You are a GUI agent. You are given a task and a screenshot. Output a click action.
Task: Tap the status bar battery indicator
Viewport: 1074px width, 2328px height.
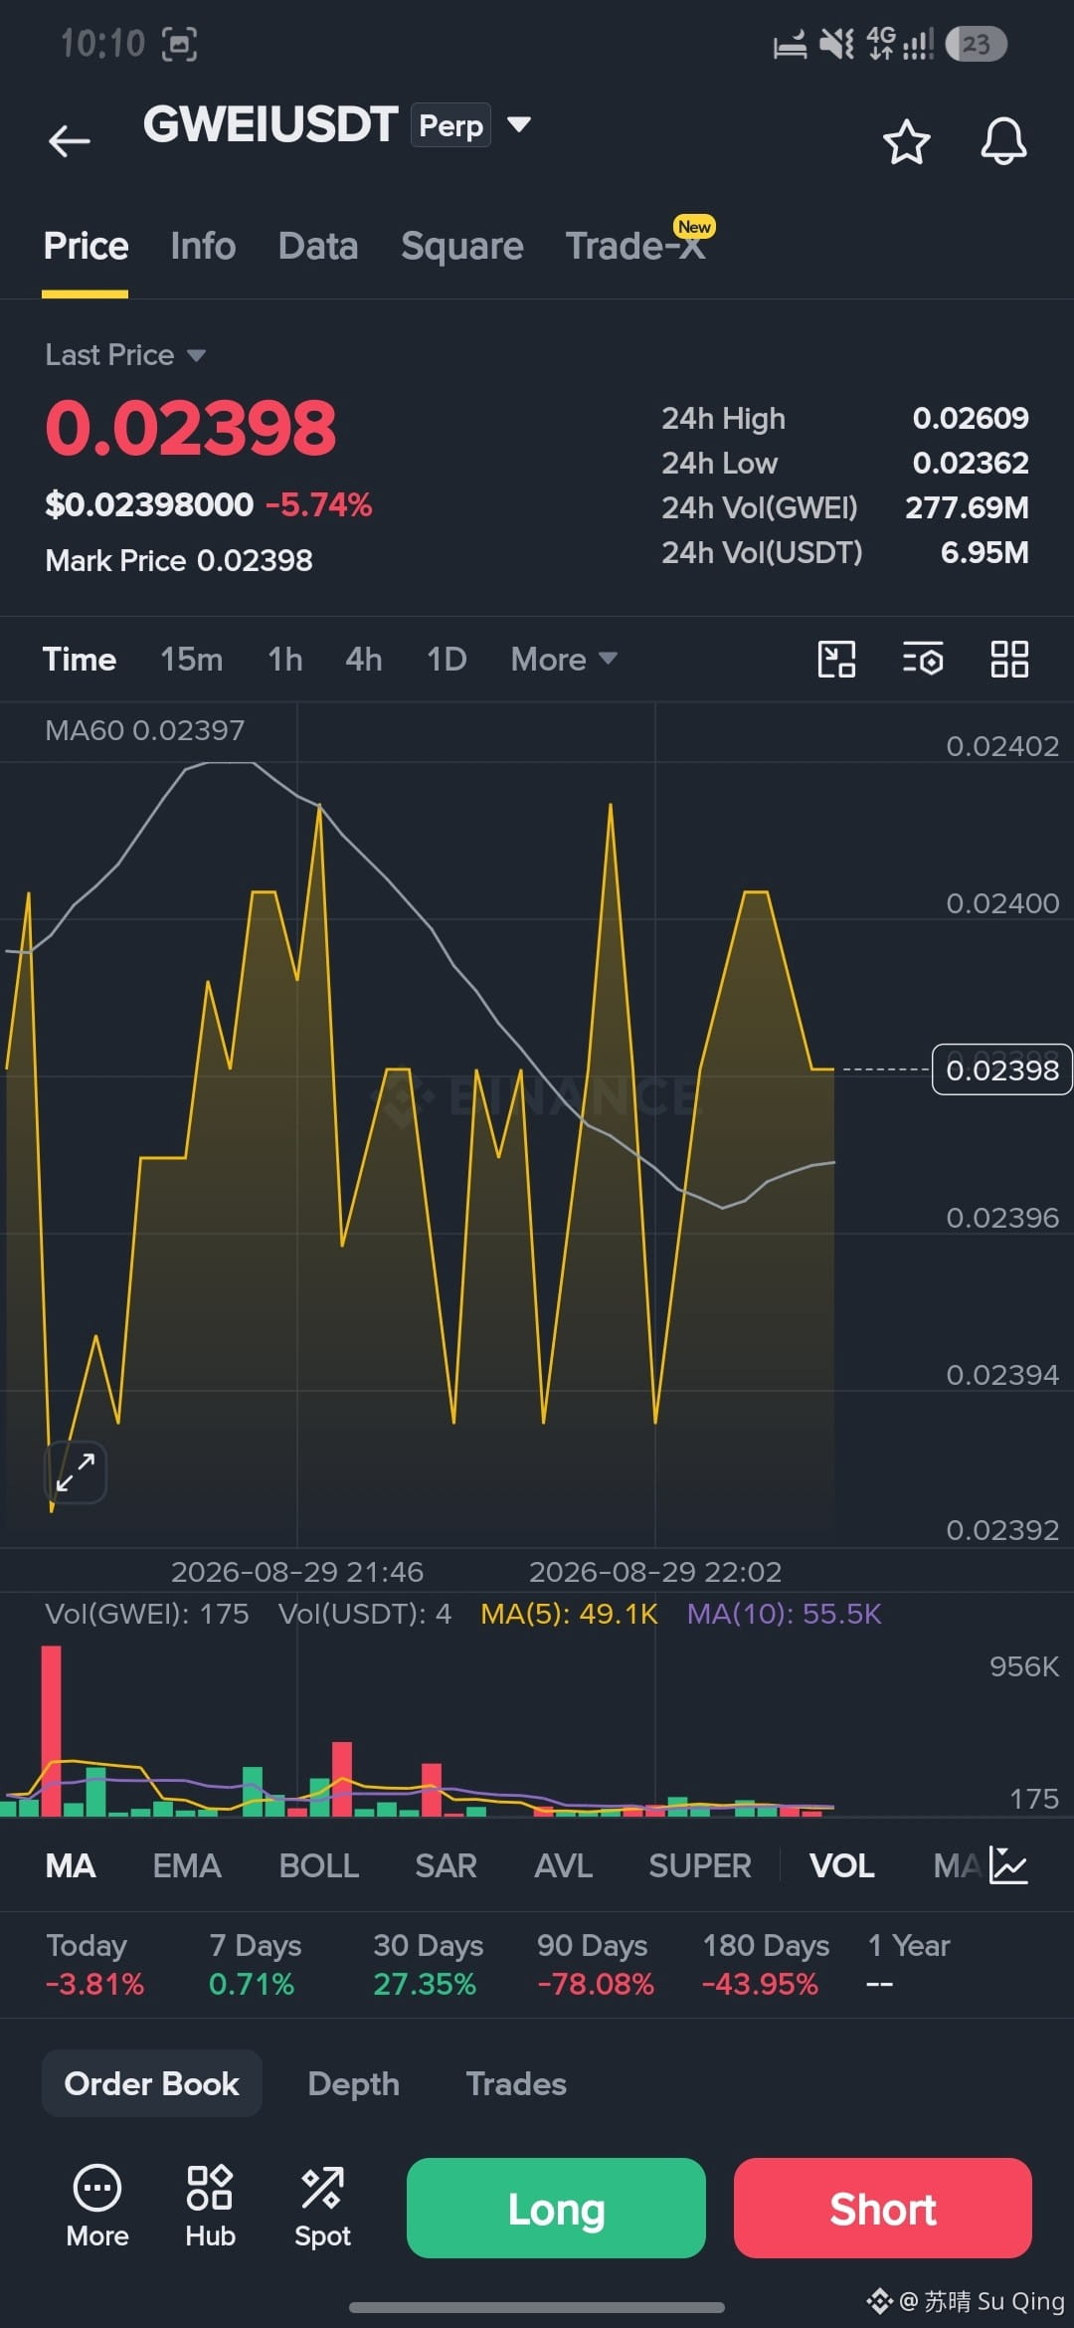(976, 44)
